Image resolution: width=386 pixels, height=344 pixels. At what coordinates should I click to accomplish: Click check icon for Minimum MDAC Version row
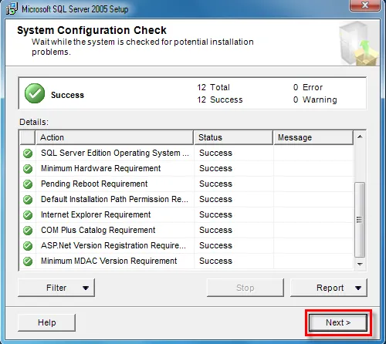[x=28, y=261]
